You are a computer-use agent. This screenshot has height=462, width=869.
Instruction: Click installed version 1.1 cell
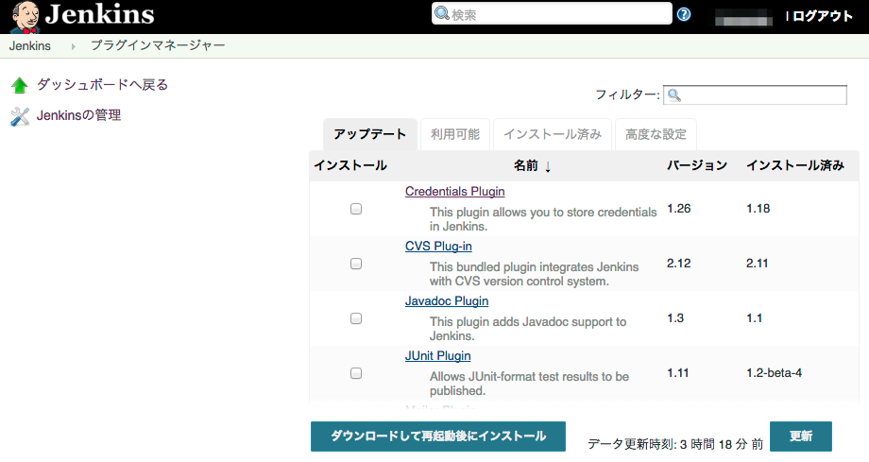[755, 318]
